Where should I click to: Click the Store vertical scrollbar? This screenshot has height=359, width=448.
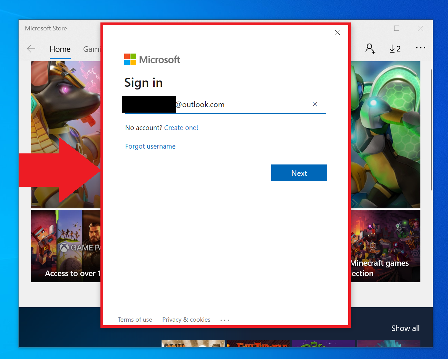click(x=431, y=130)
